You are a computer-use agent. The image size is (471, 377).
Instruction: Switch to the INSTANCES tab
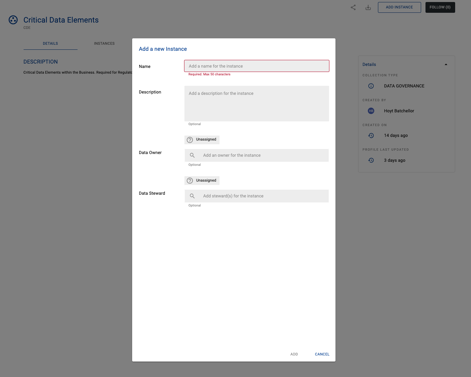click(x=104, y=43)
